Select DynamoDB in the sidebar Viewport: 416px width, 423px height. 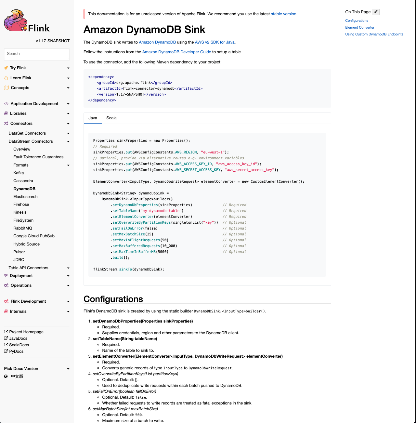[24, 189]
